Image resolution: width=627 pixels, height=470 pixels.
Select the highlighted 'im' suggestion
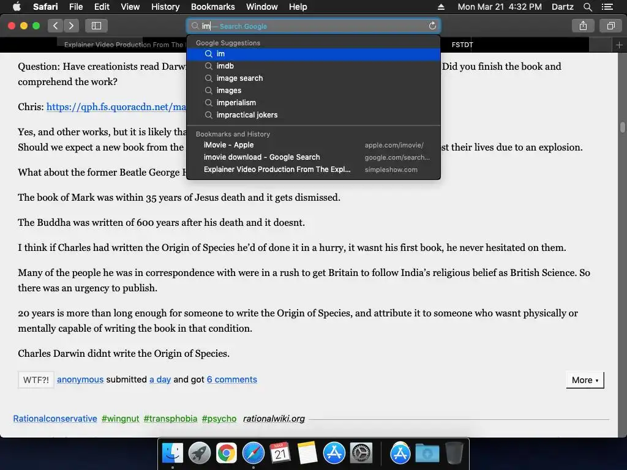point(313,54)
